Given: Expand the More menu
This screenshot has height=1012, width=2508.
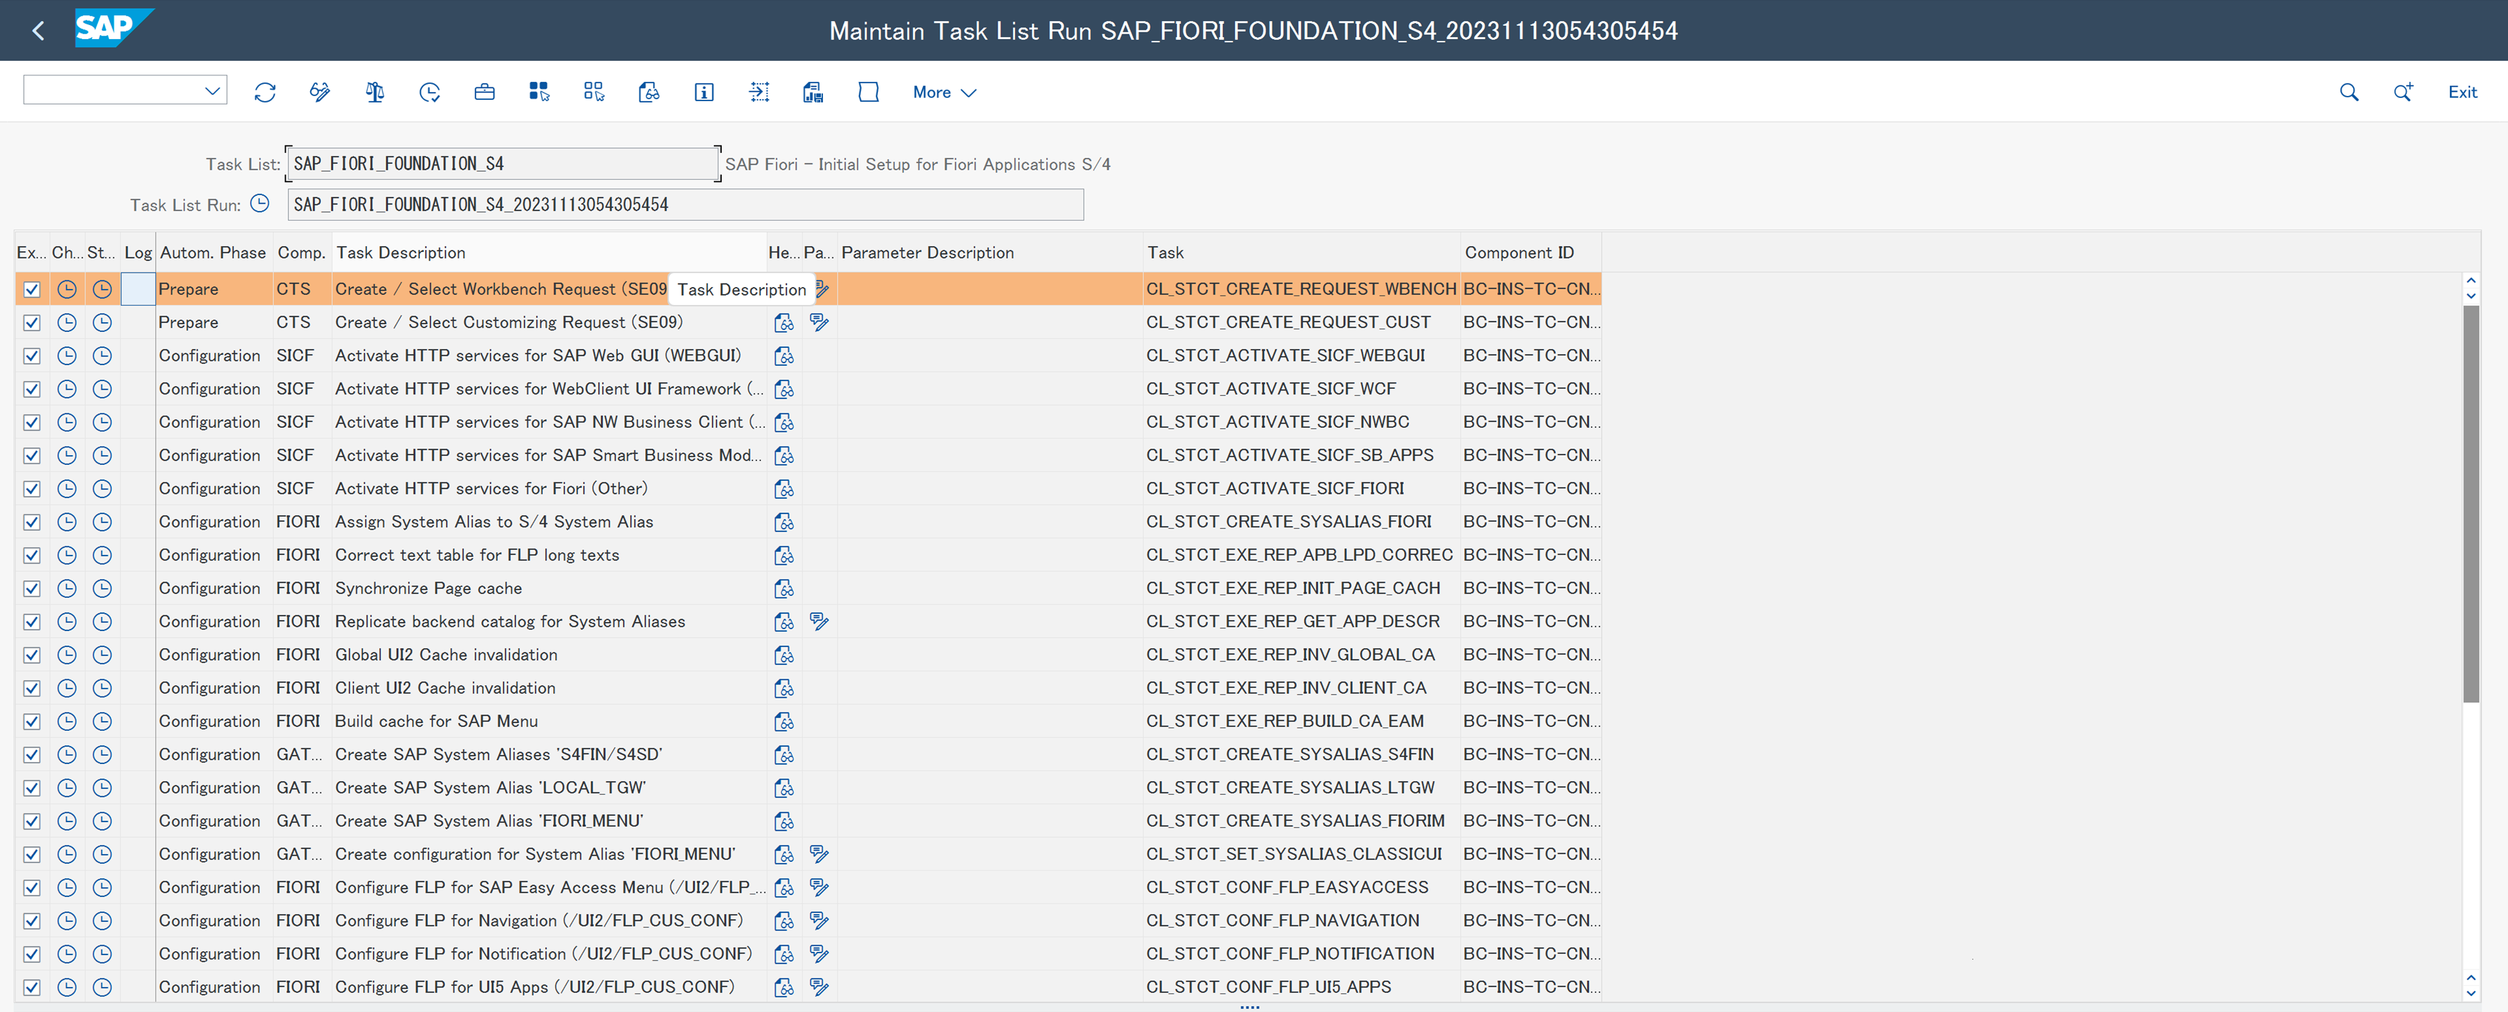Looking at the screenshot, I should 943,93.
